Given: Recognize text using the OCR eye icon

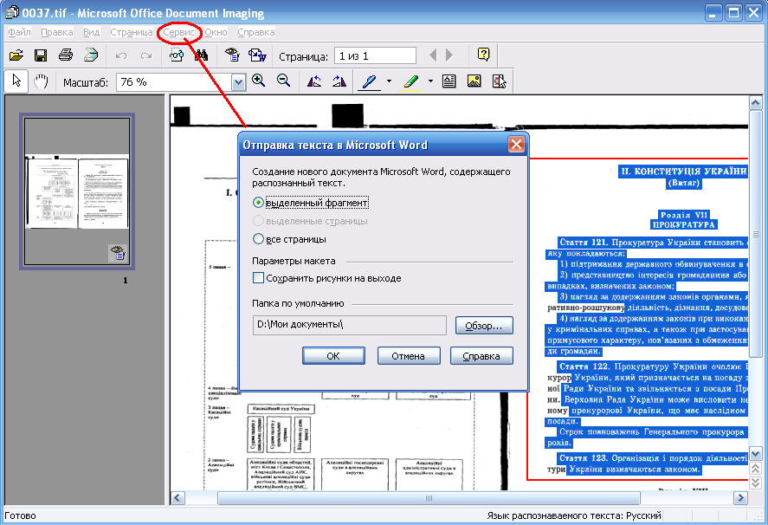Looking at the screenshot, I should click(232, 55).
